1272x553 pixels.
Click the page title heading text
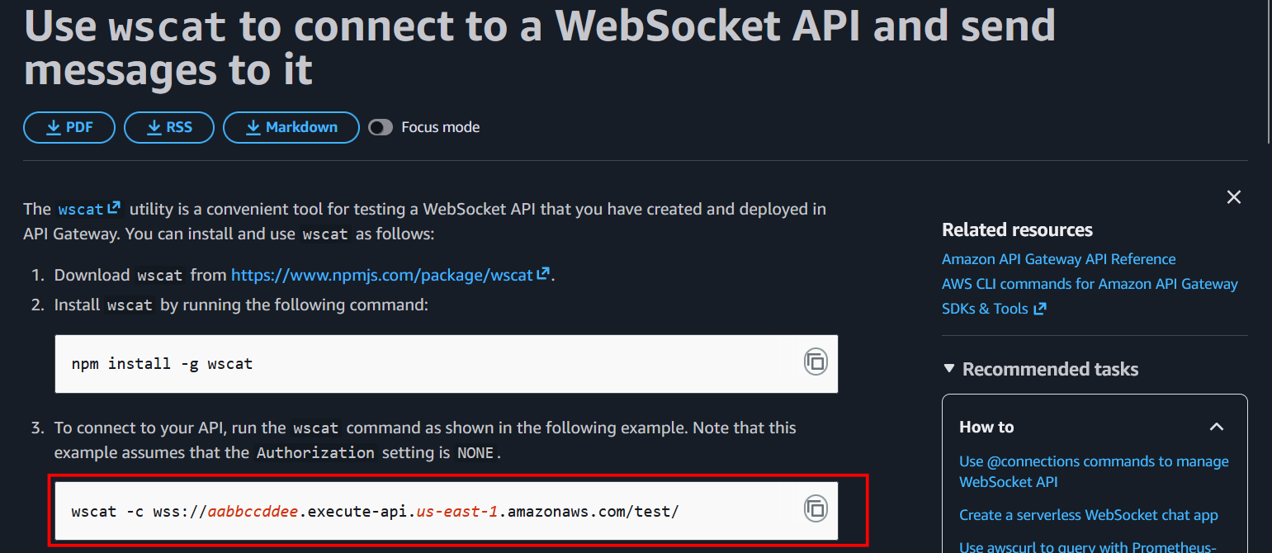tap(540, 47)
